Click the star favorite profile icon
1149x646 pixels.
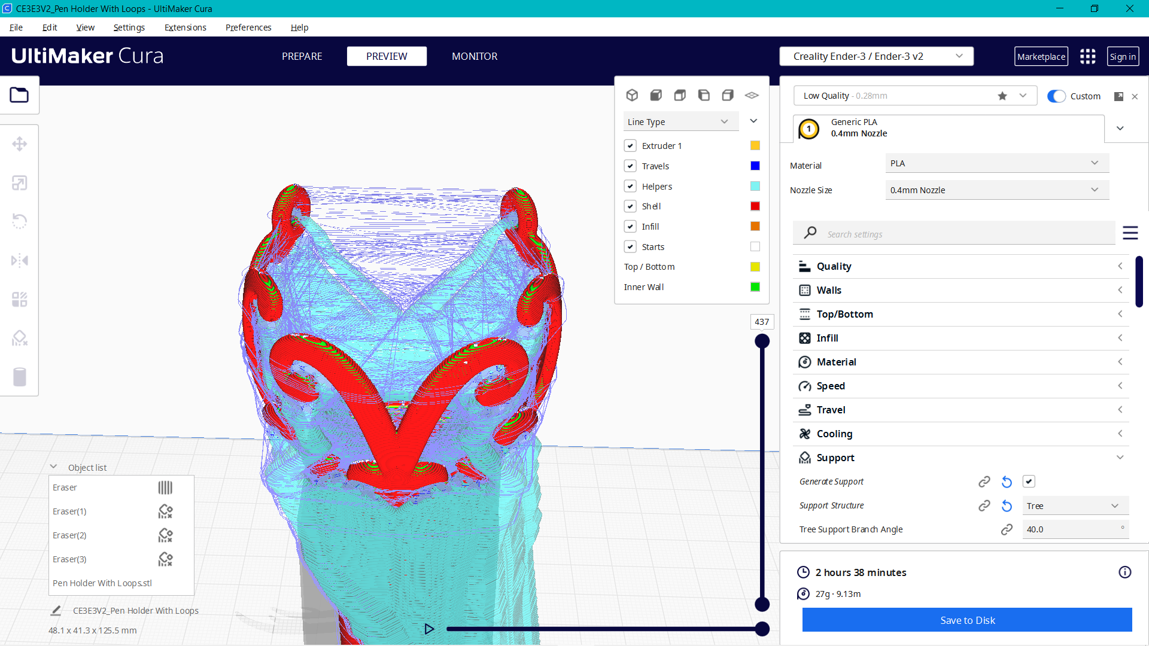pos(1002,96)
